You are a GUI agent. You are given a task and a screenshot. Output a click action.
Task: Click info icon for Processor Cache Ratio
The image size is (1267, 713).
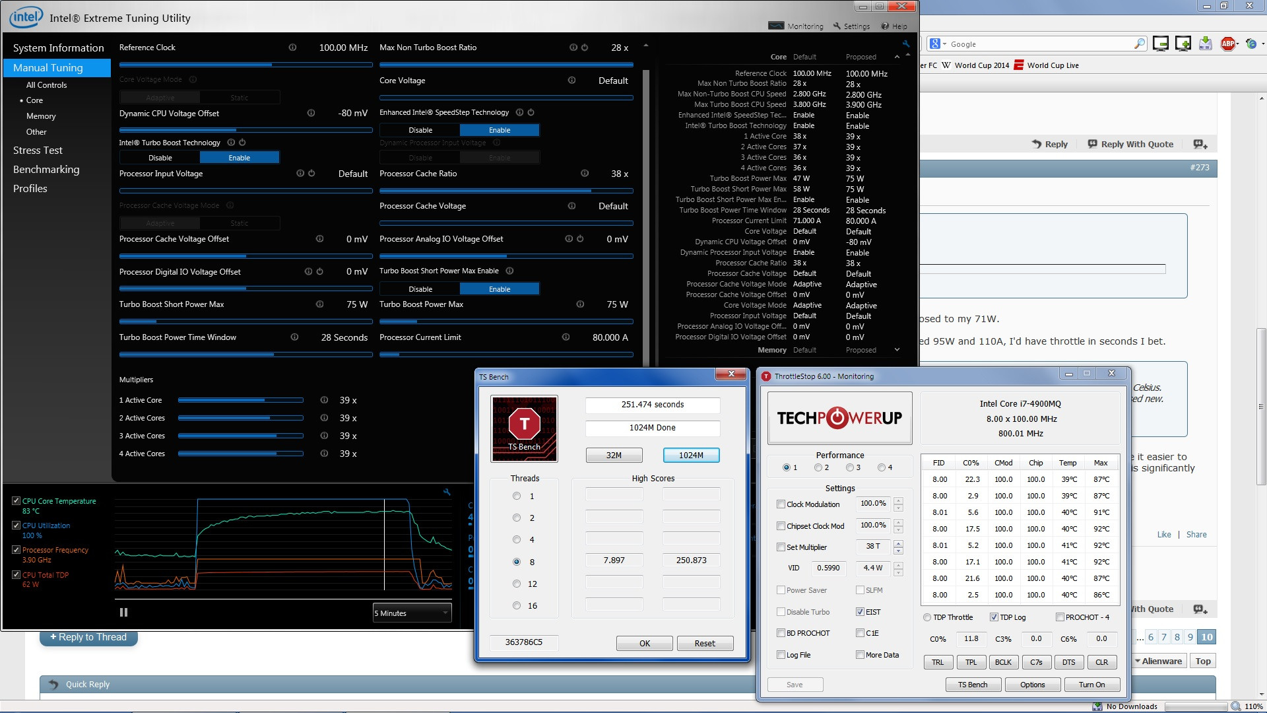click(585, 174)
